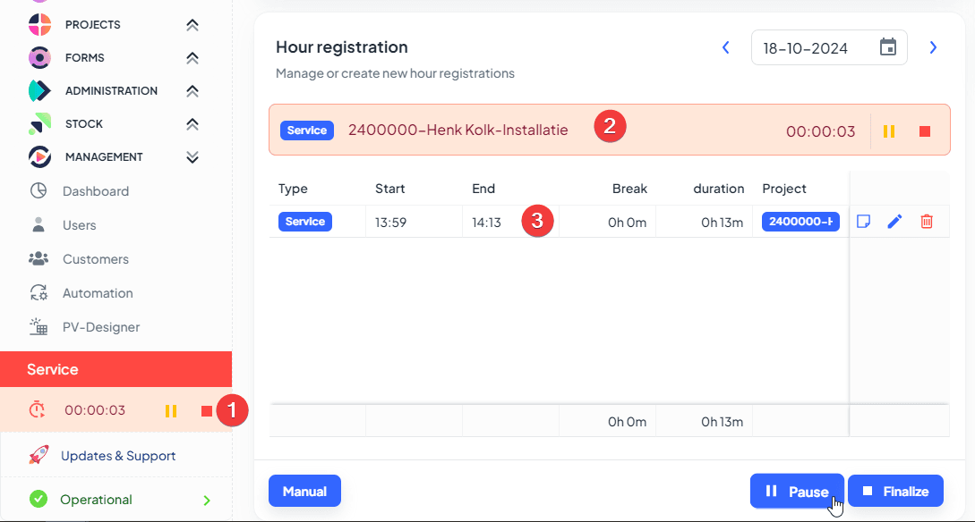The height and width of the screenshot is (522, 975).
Task: Edit the 13:59 Service entry pencil icon
Action: point(894,222)
